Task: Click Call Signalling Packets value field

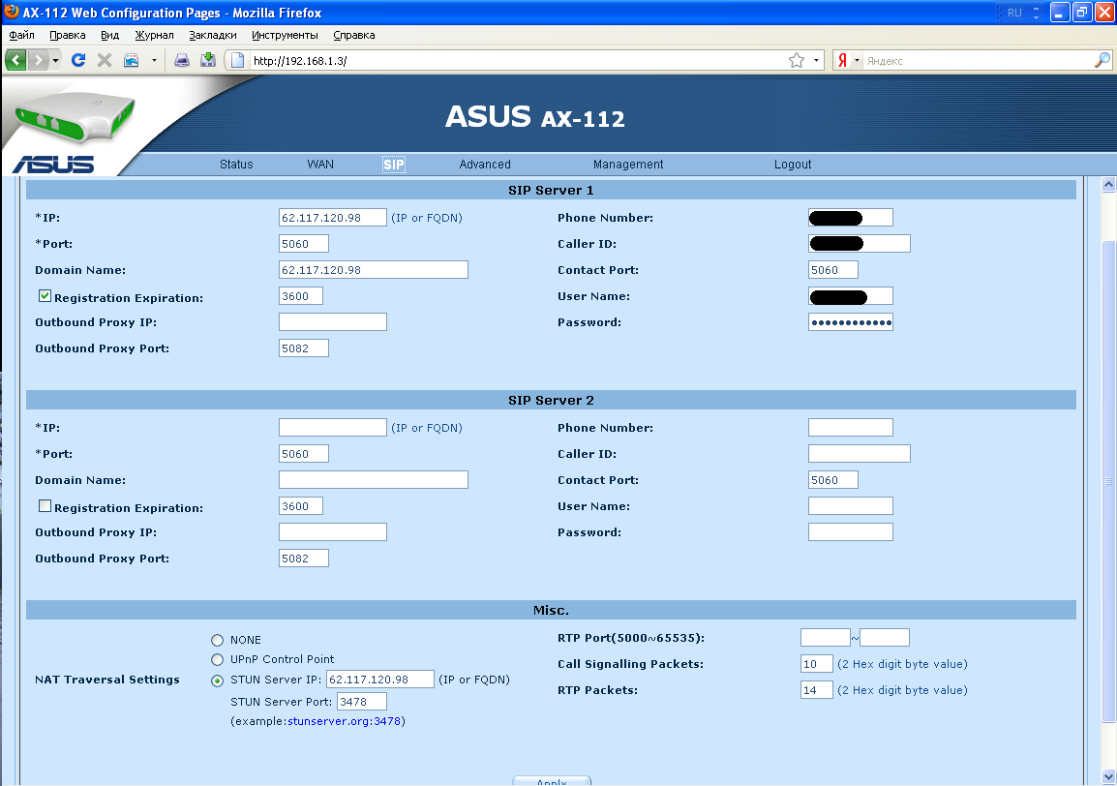Action: (816, 663)
